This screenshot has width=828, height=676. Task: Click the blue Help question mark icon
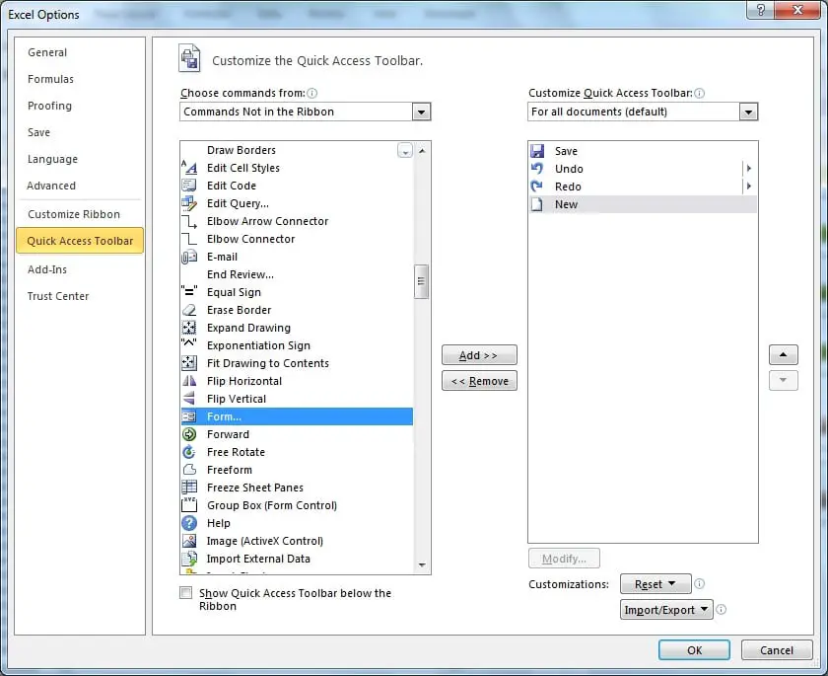point(189,523)
